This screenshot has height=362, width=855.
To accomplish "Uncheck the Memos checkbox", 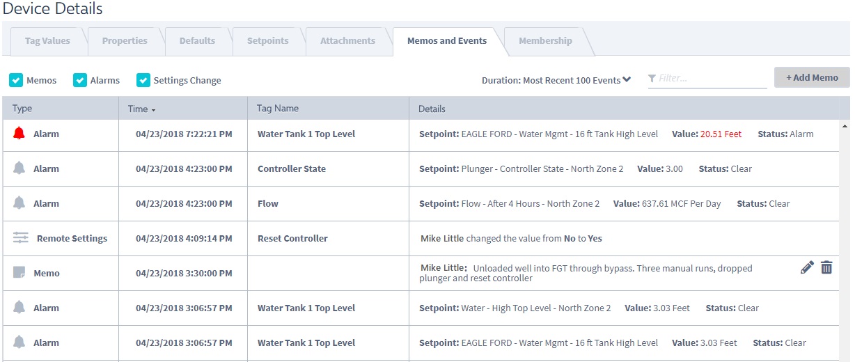I will 16,80.
